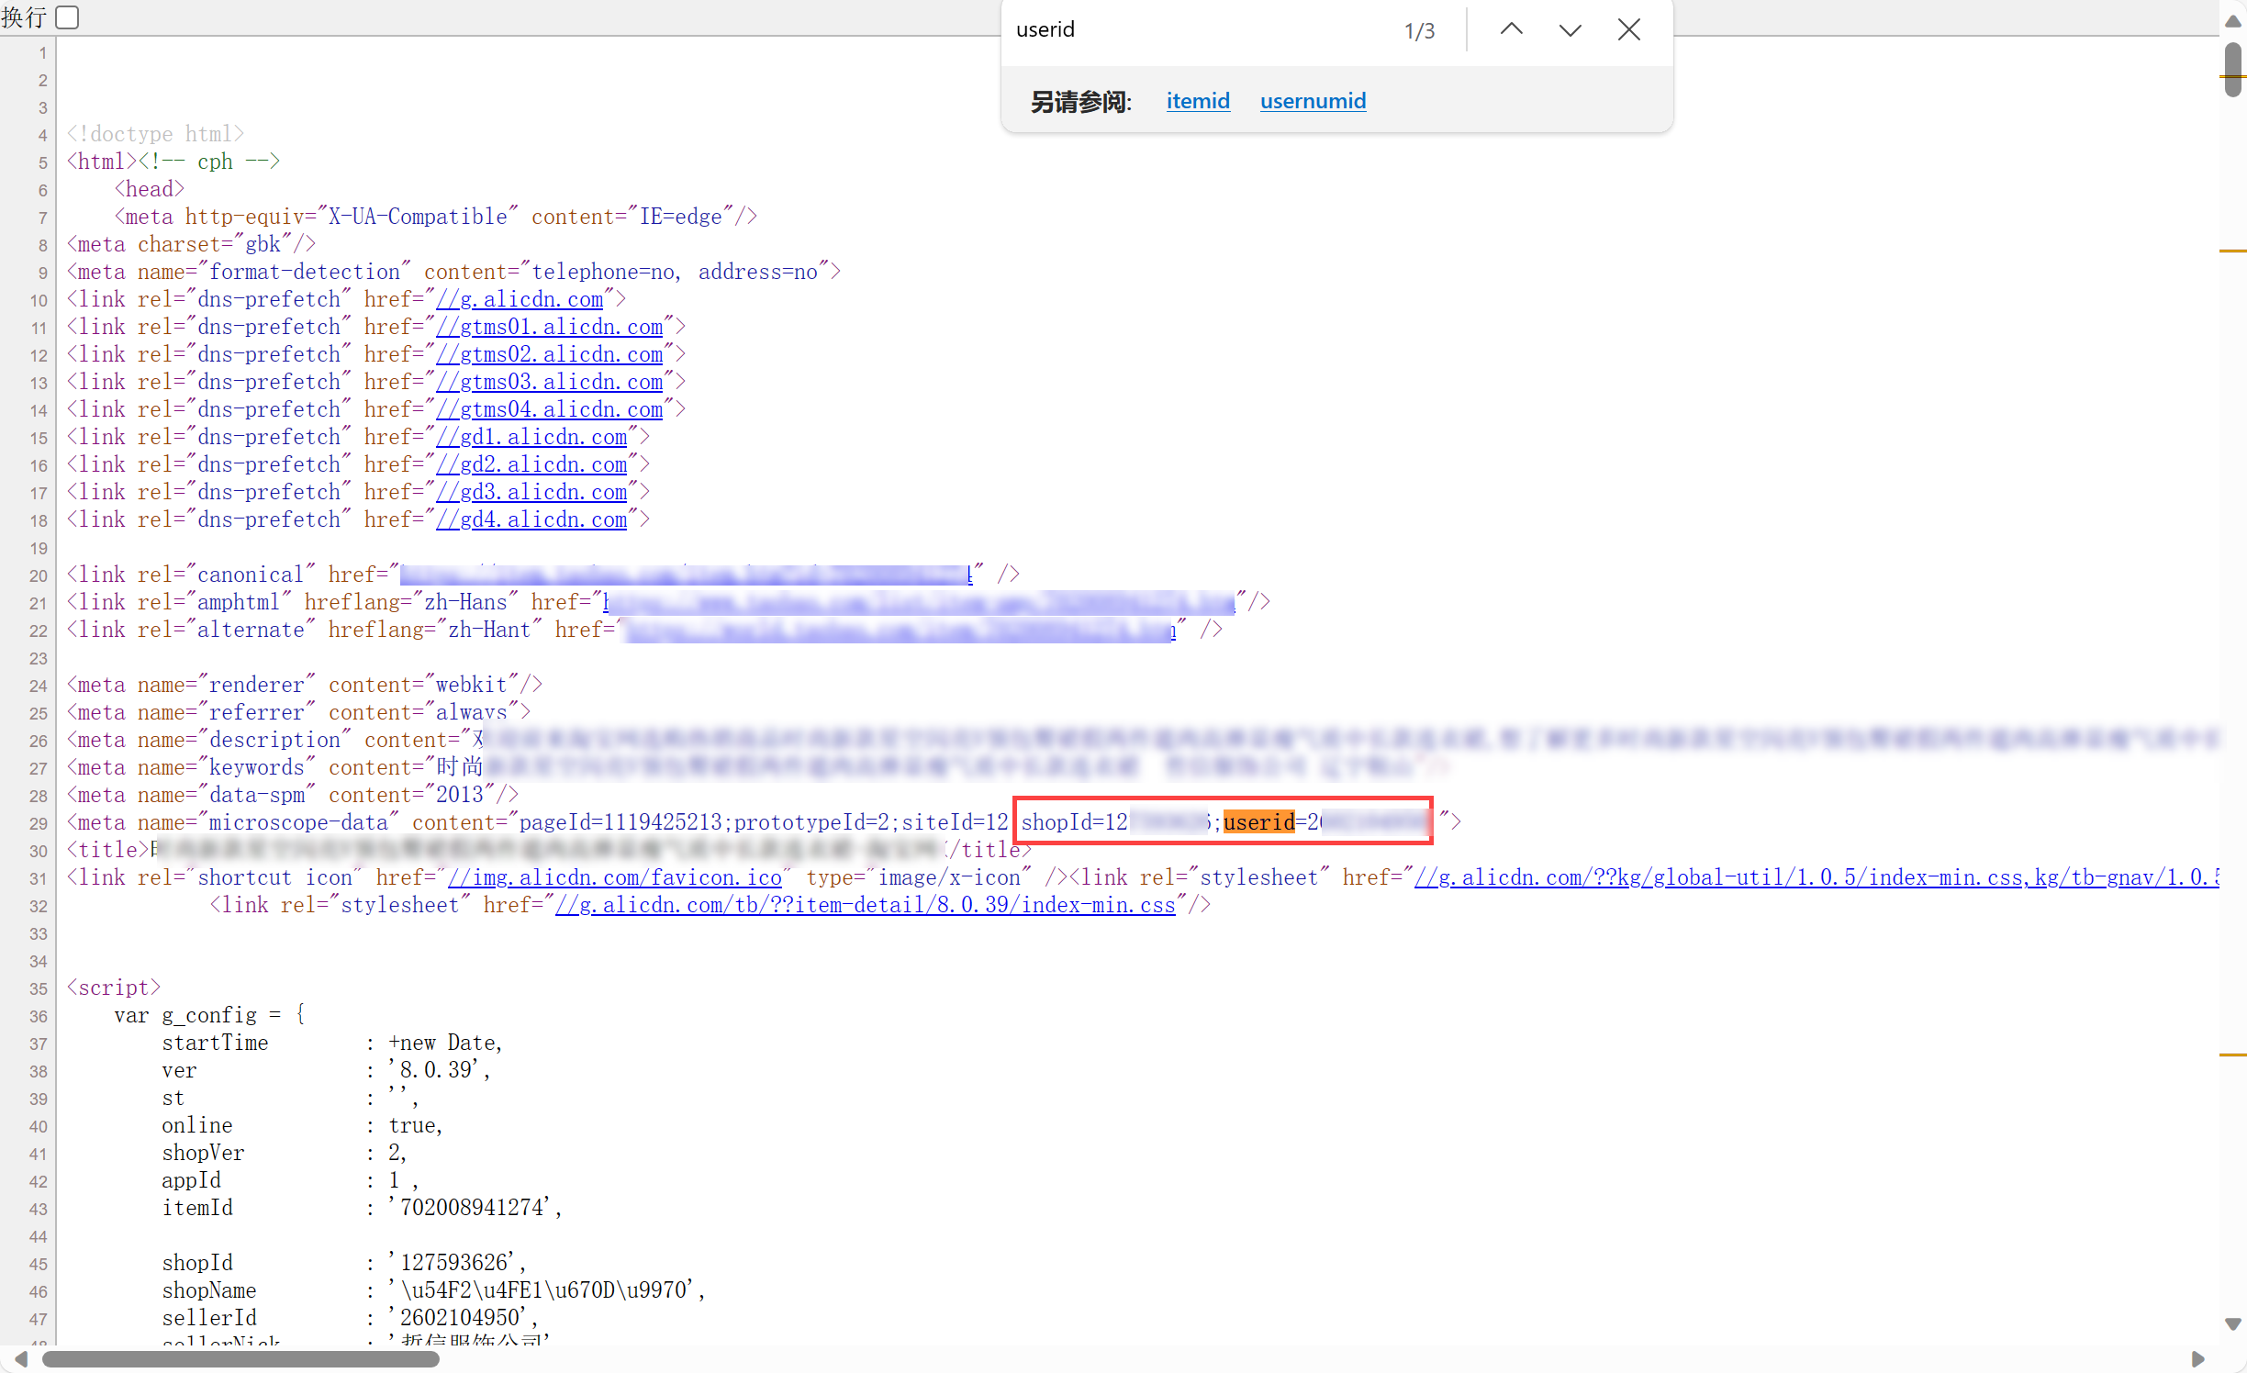Click line number 36 in gutter
The image size is (2247, 1373).
coord(38,1016)
